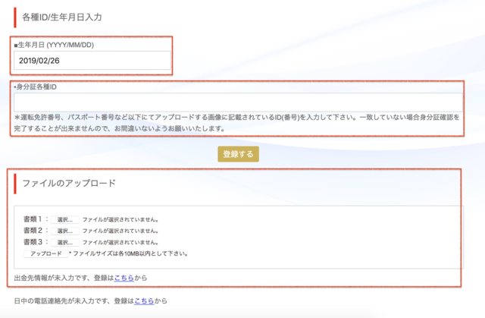Screen dimensions: 485x318
Task: Click the 10MB file size note
Action: (128, 253)
